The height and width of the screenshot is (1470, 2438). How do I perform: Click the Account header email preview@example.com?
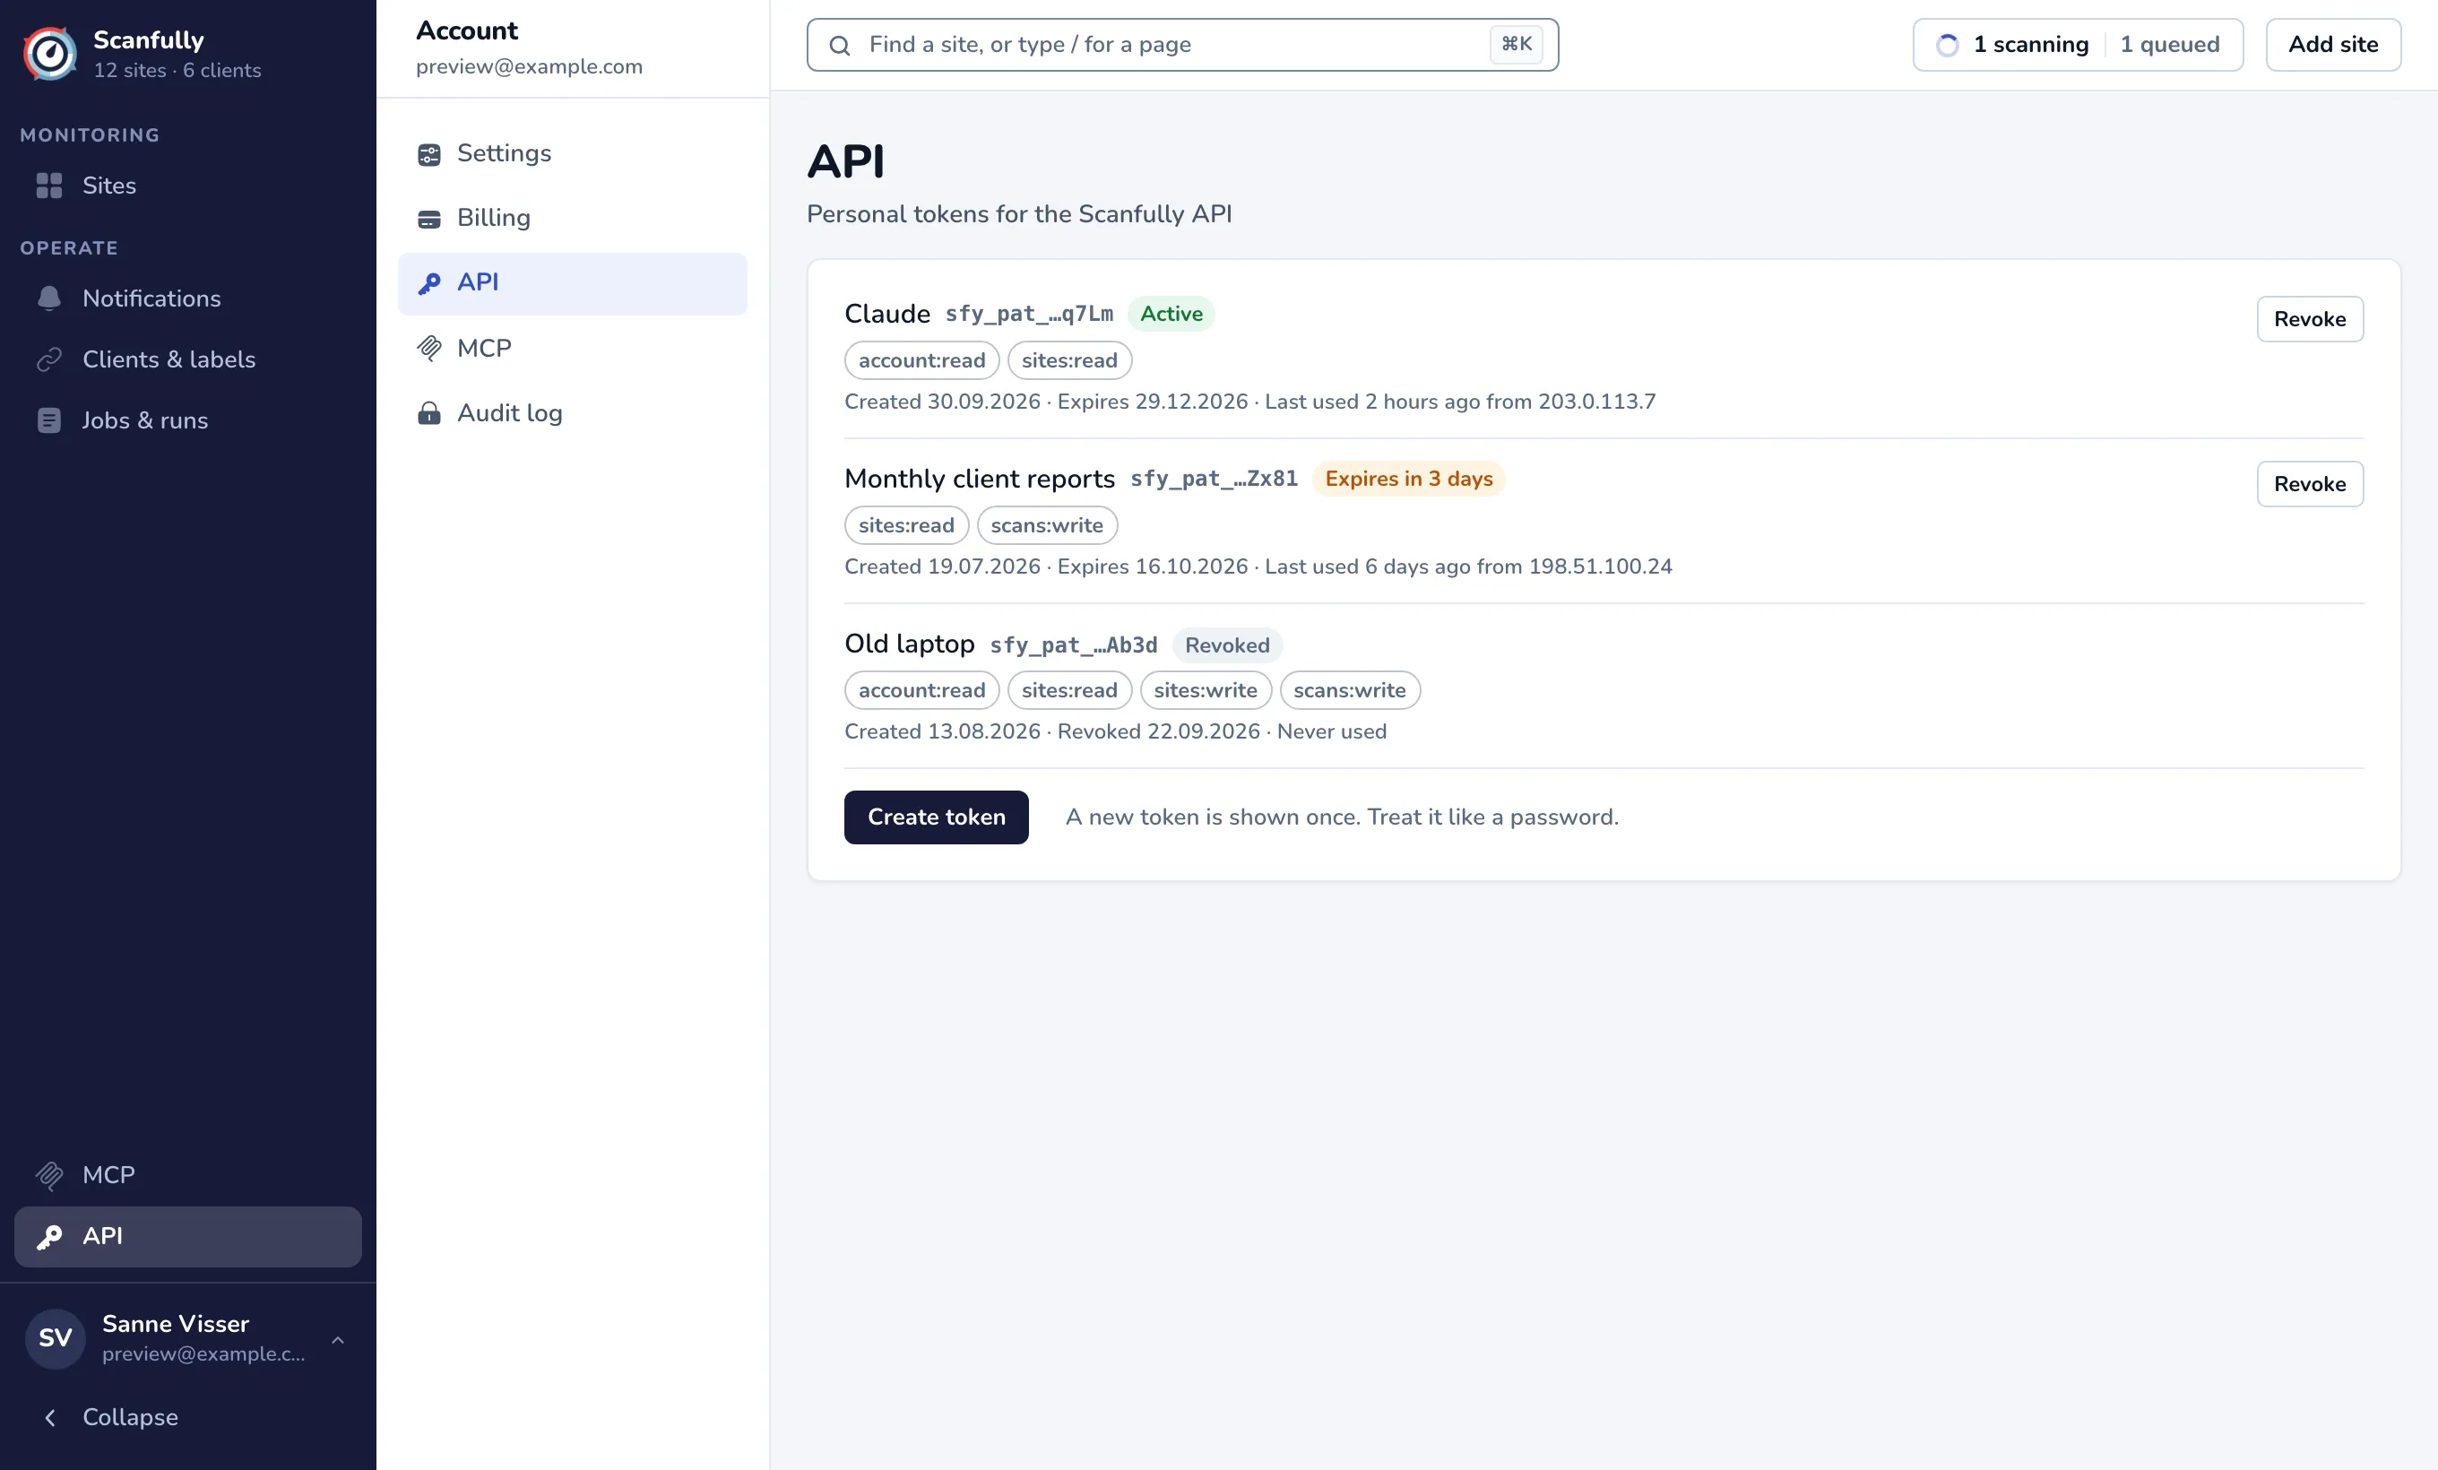[530, 66]
